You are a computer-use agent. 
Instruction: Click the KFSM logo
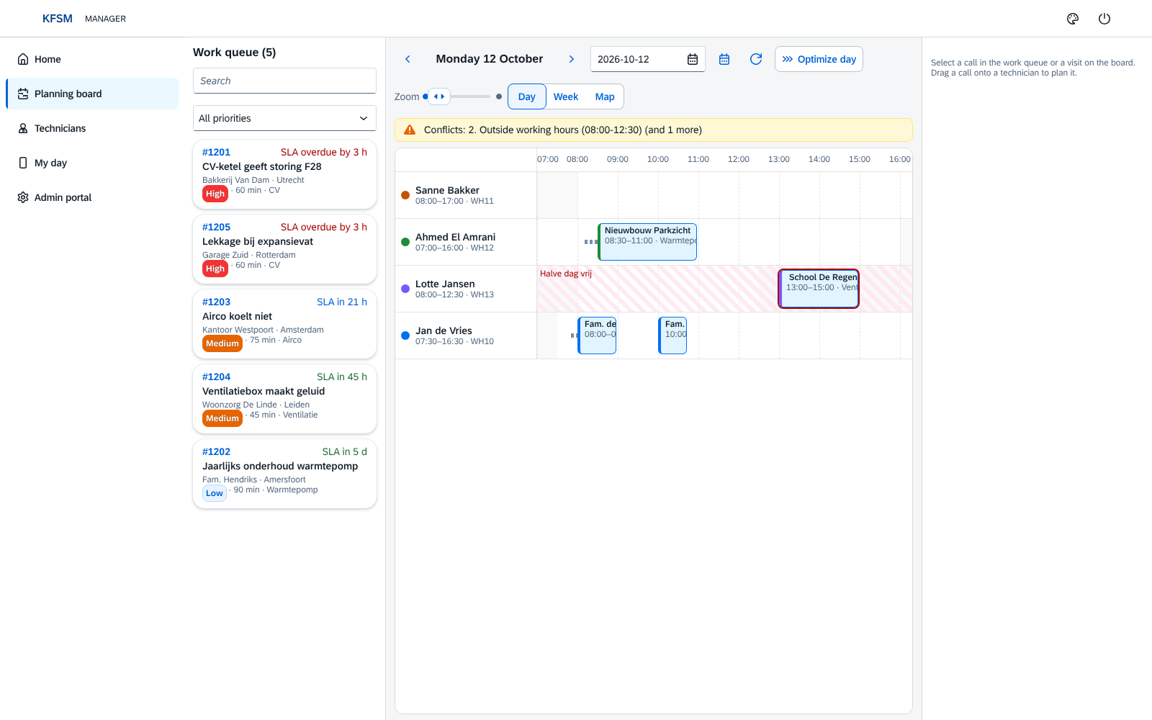(58, 19)
